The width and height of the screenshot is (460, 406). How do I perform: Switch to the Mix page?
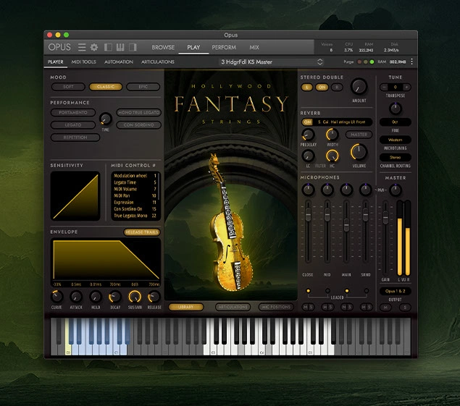[x=254, y=47]
